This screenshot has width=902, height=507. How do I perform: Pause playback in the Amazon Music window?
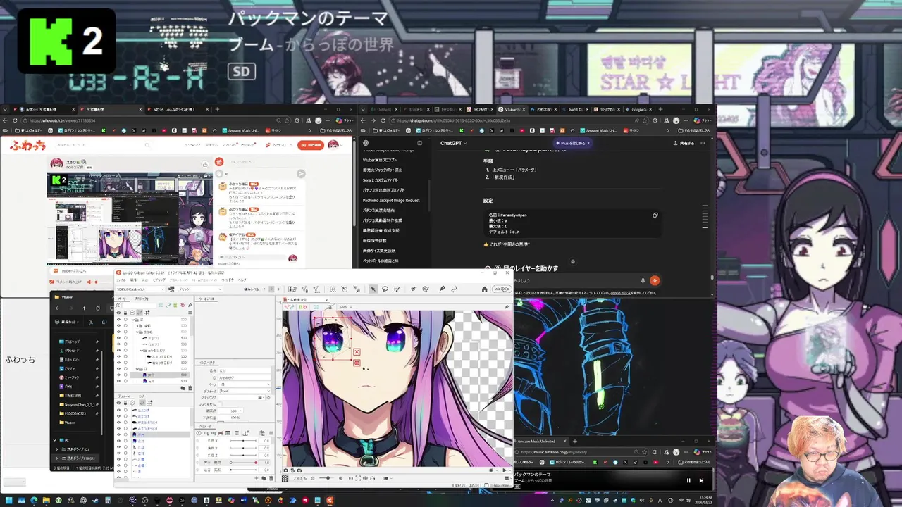(x=688, y=480)
